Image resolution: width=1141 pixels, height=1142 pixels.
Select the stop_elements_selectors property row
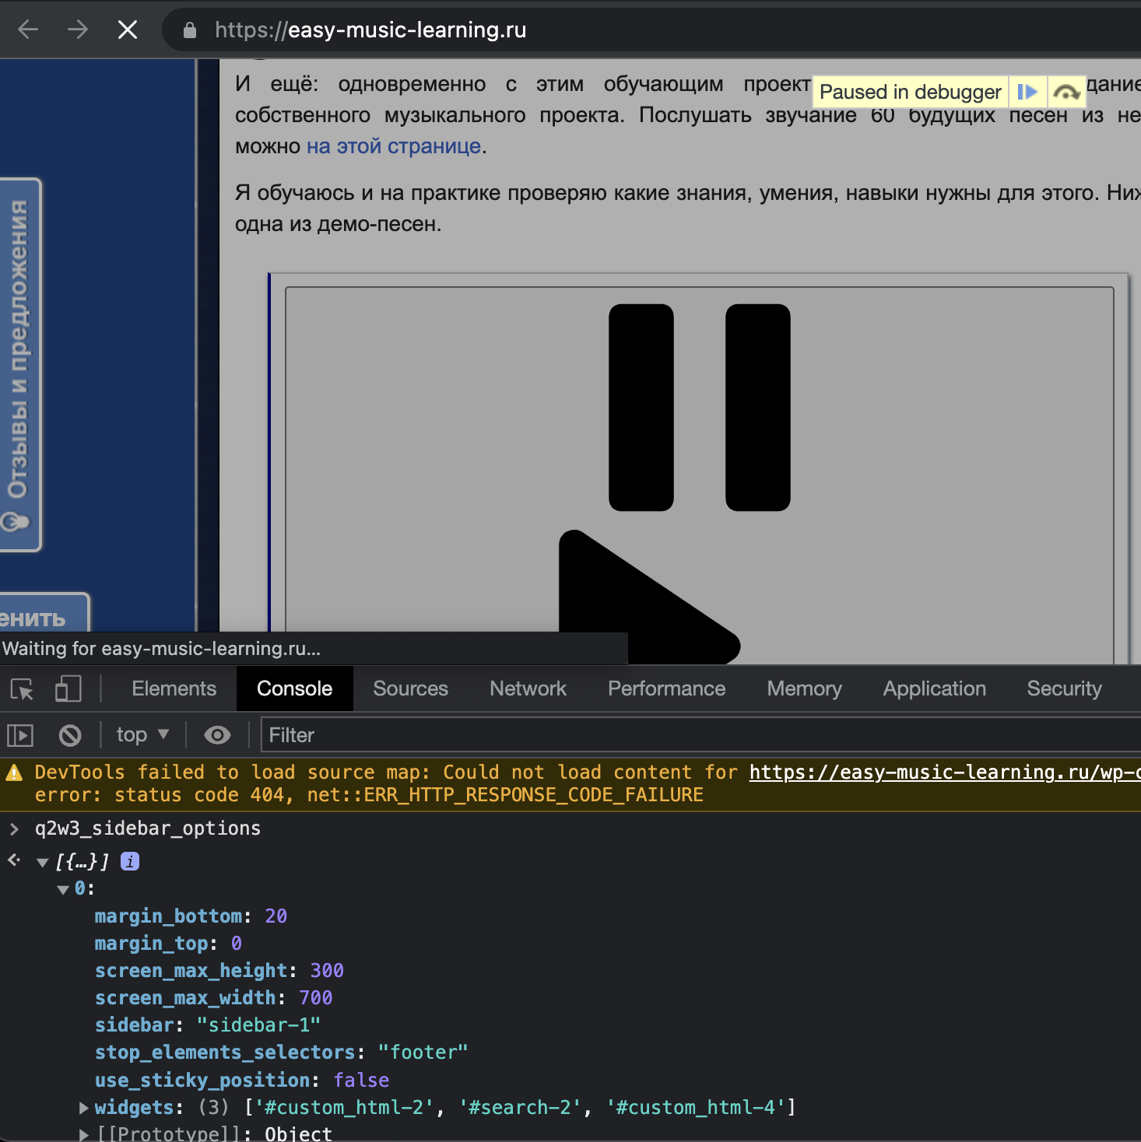point(282,1053)
